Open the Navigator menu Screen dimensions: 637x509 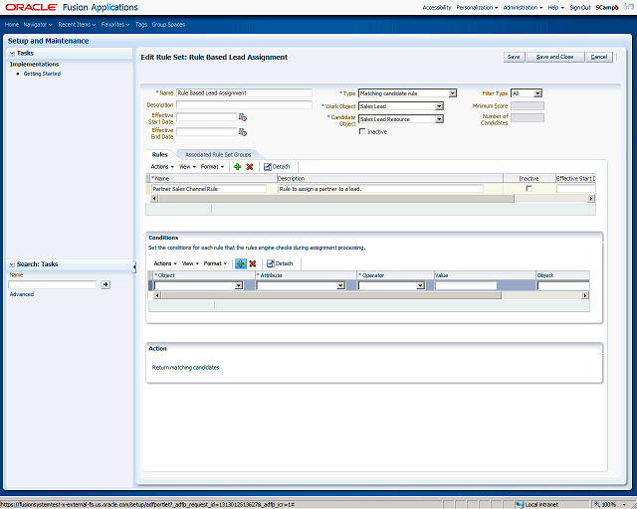38,25
